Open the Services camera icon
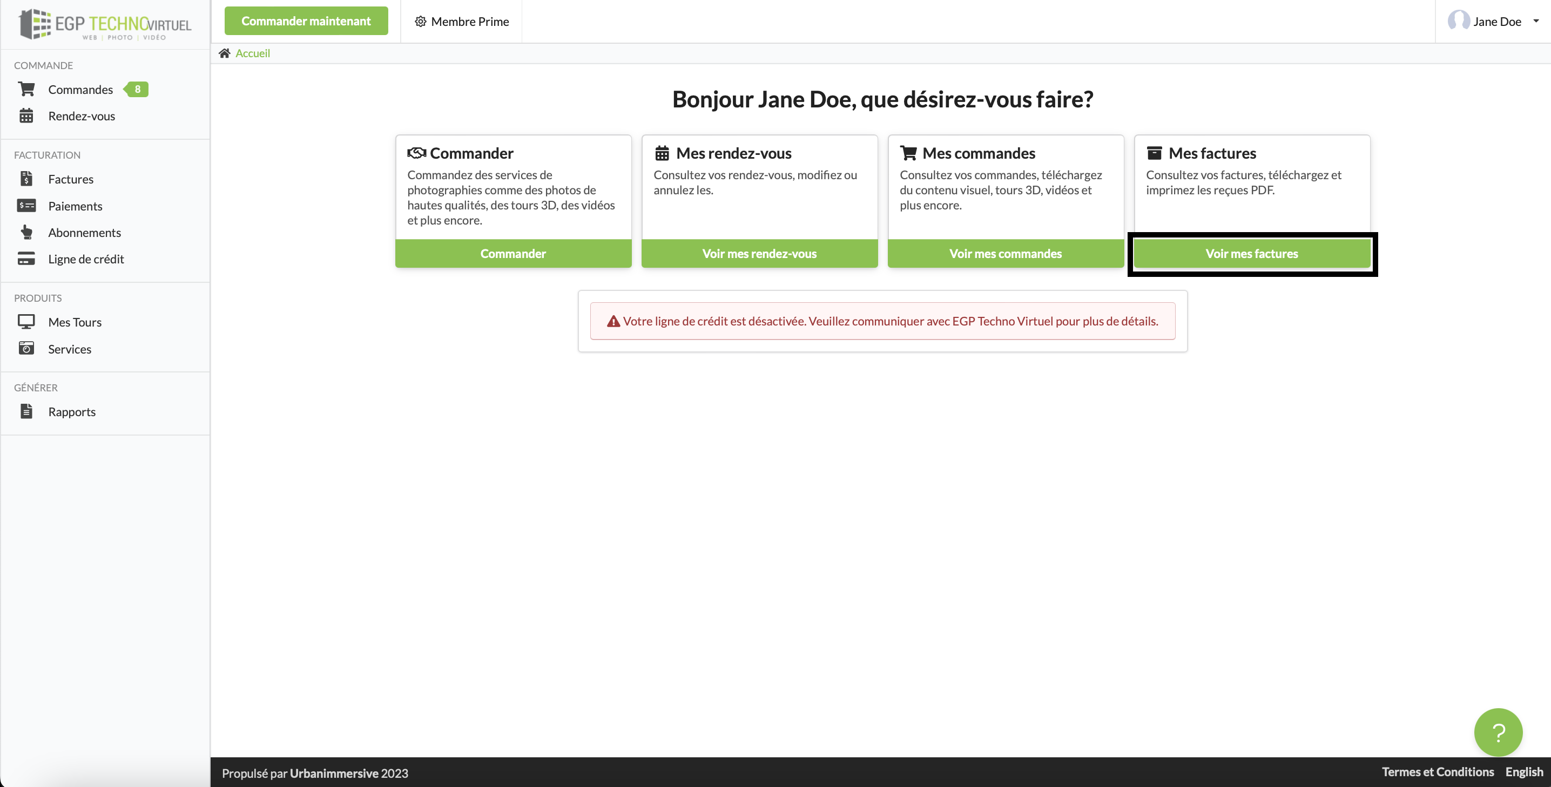This screenshot has height=787, width=1551. point(26,348)
